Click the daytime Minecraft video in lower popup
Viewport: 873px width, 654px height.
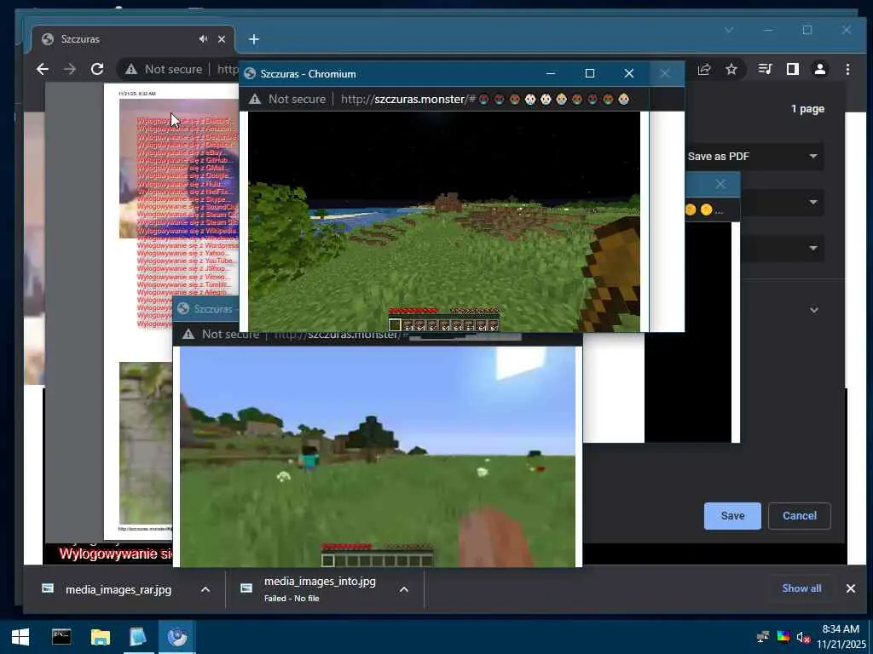[x=378, y=456]
